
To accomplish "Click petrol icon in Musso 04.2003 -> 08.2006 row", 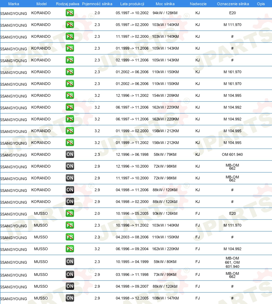I will click(70, 237).
